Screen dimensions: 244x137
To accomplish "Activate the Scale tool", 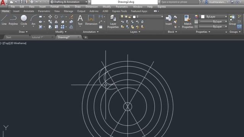I will [56, 27].
